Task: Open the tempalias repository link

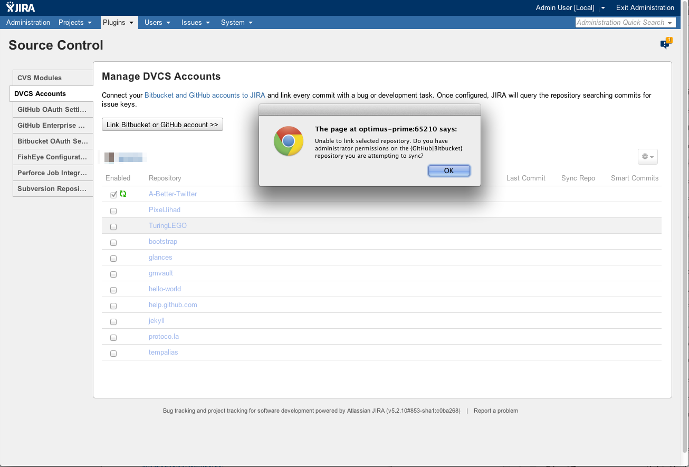Action: point(164,352)
